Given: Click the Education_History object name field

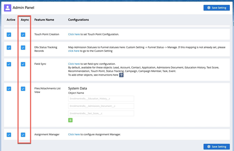Looking at the screenshot, I should 101,99.
